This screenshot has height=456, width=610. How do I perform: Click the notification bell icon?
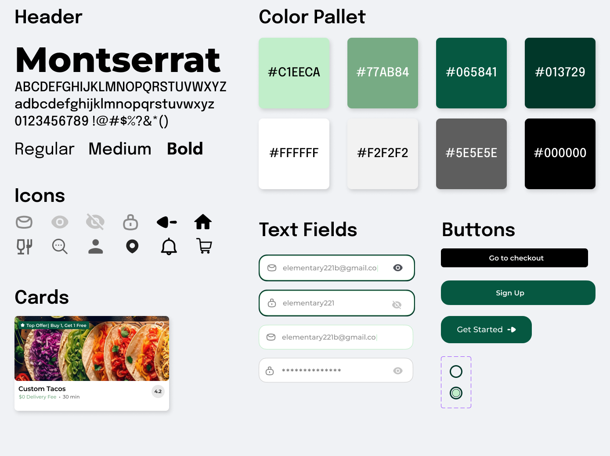tap(169, 247)
